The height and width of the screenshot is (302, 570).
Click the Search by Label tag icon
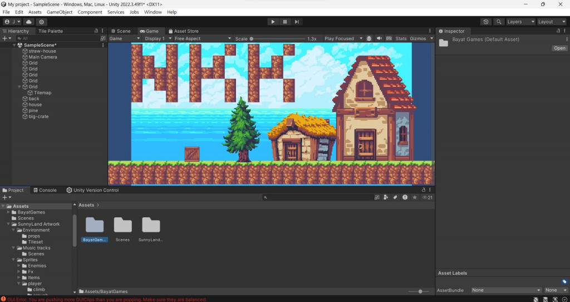[x=396, y=197]
